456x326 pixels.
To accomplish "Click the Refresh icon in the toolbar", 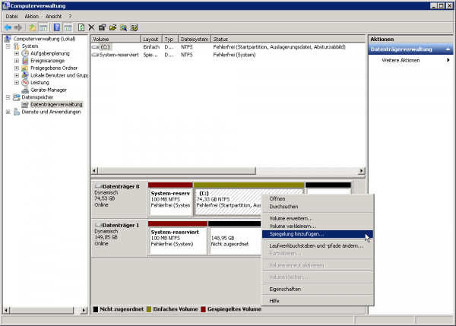I will click(81, 27).
